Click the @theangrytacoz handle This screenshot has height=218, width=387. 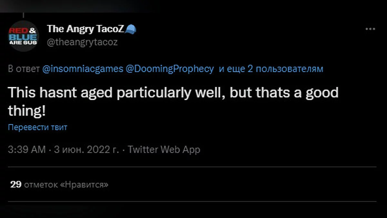coord(82,42)
